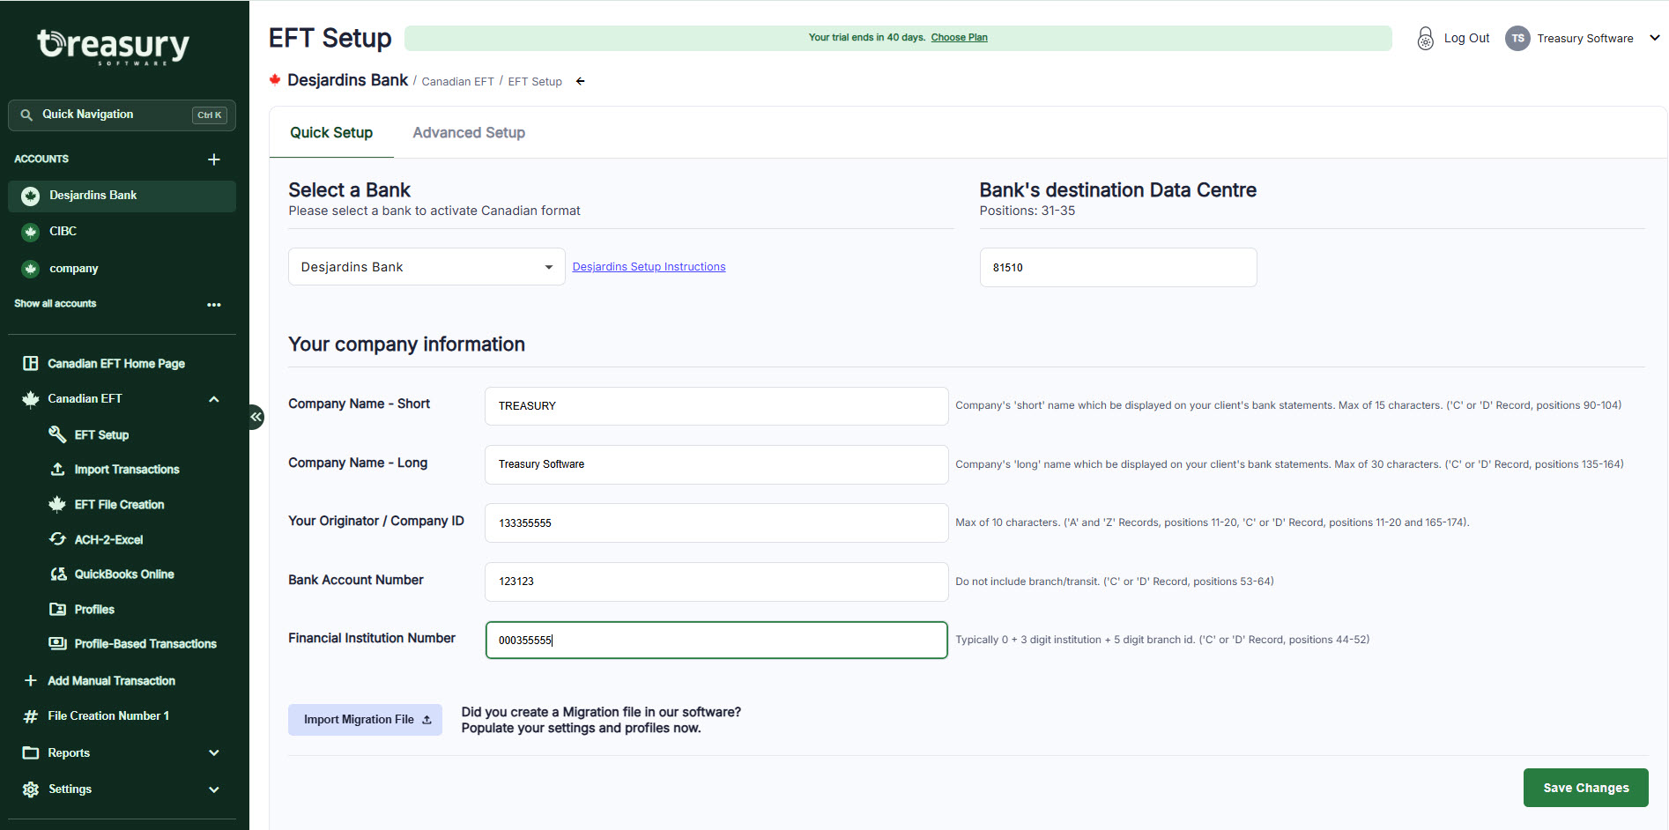The image size is (1669, 830).
Task: Click the QuickBooks Online icon
Action: (58, 574)
